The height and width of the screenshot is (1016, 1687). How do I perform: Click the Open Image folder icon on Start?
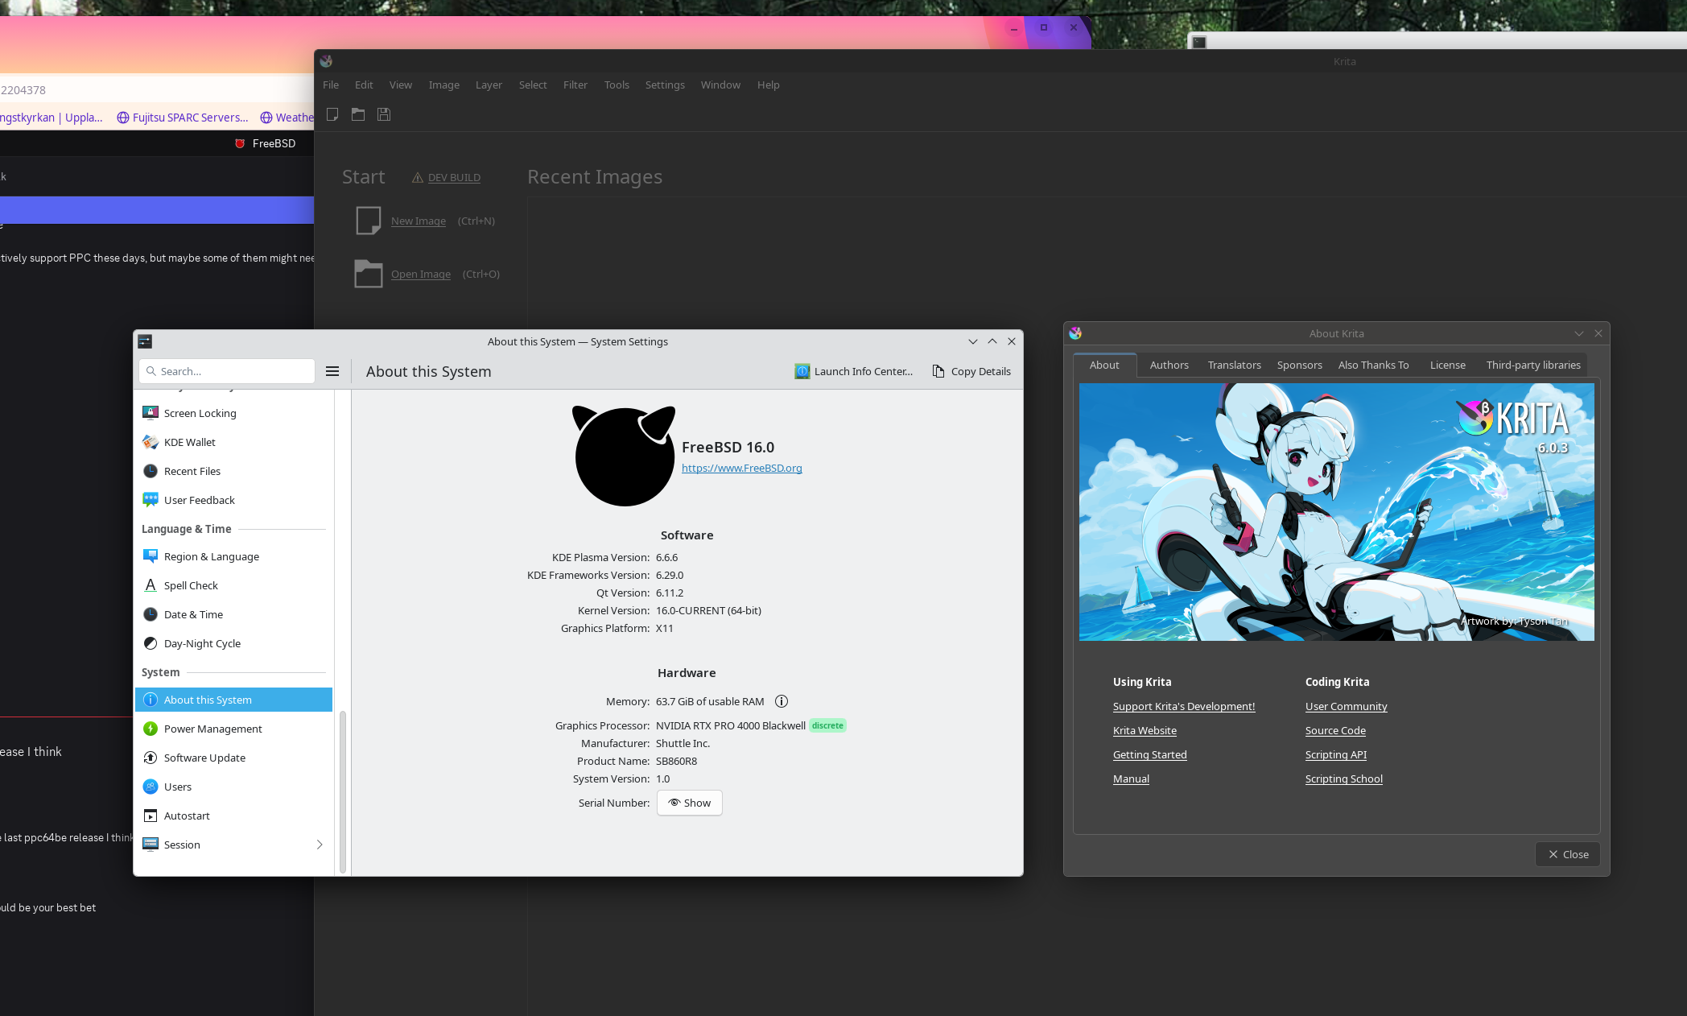[x=369, y=274]
